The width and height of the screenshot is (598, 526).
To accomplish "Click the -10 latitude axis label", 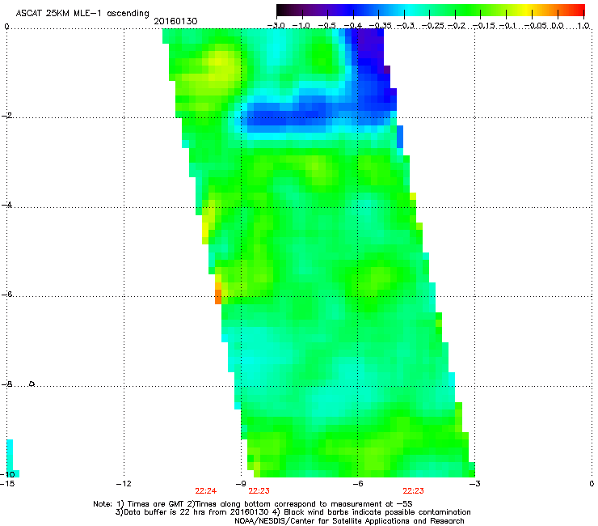I will (x=7, y=474).
